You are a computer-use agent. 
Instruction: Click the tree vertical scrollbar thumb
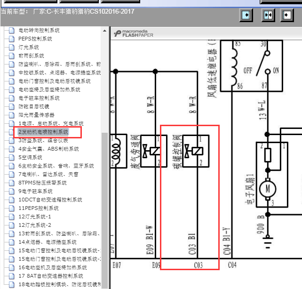click(x=104, y=210)
